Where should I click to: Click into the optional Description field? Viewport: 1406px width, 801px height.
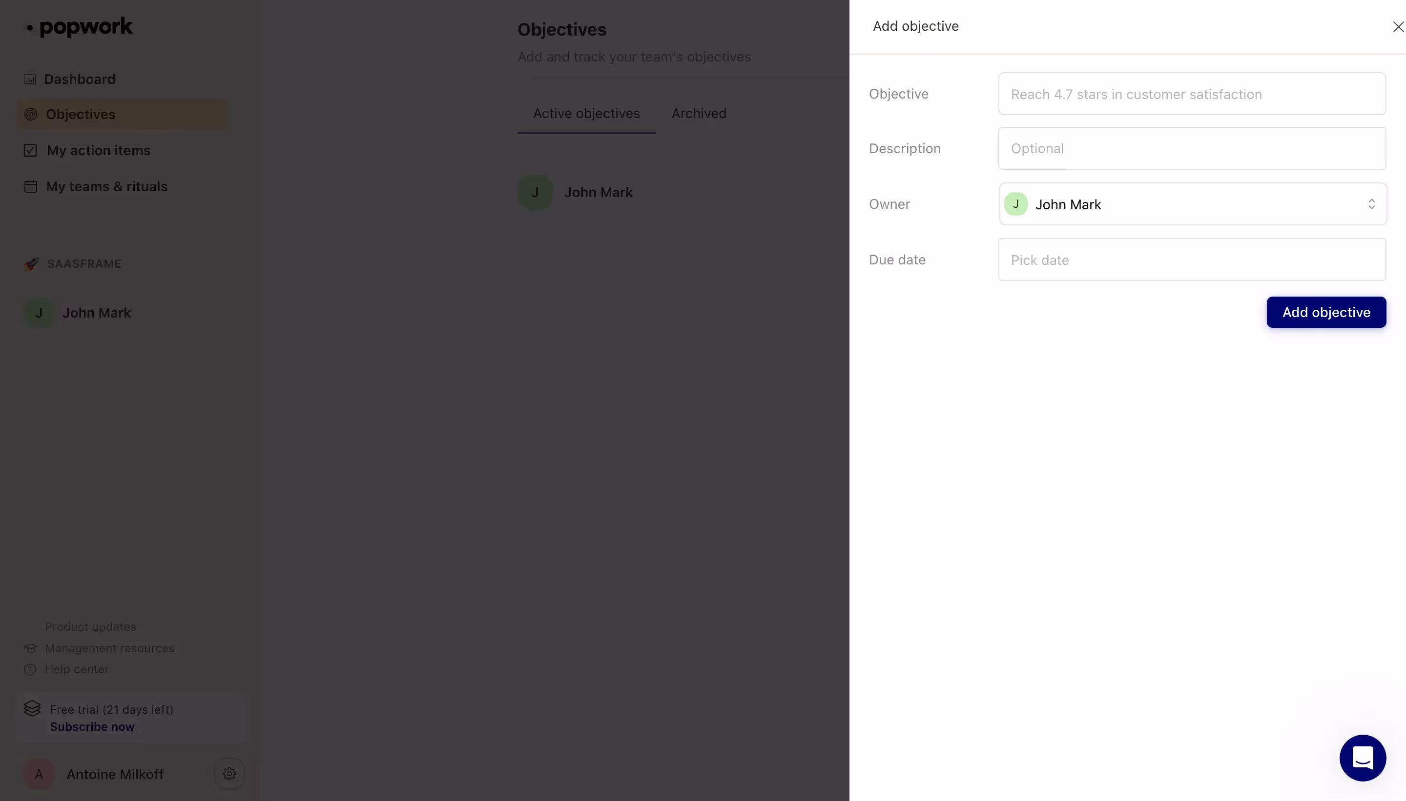point(1192,148)
